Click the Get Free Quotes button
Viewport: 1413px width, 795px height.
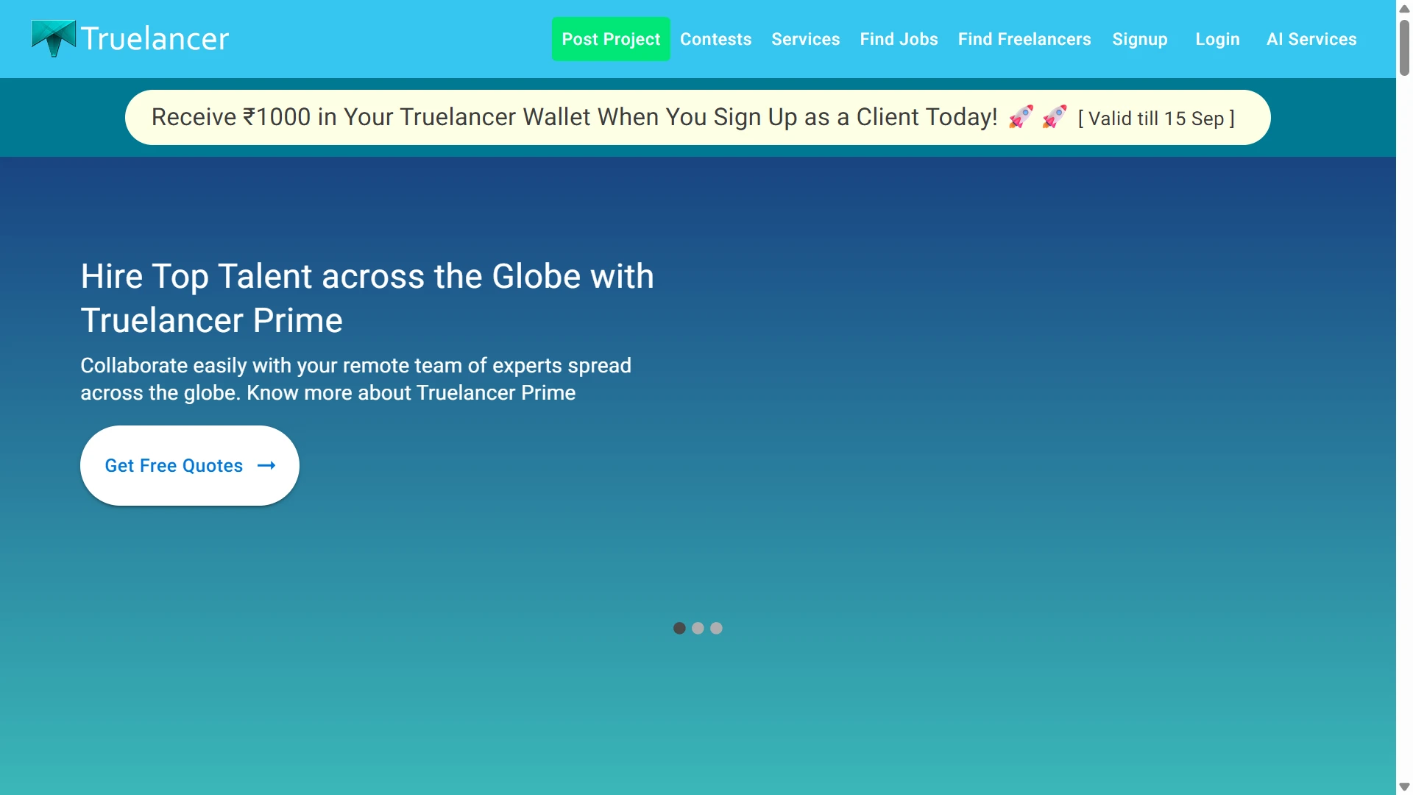pos(190,465)
